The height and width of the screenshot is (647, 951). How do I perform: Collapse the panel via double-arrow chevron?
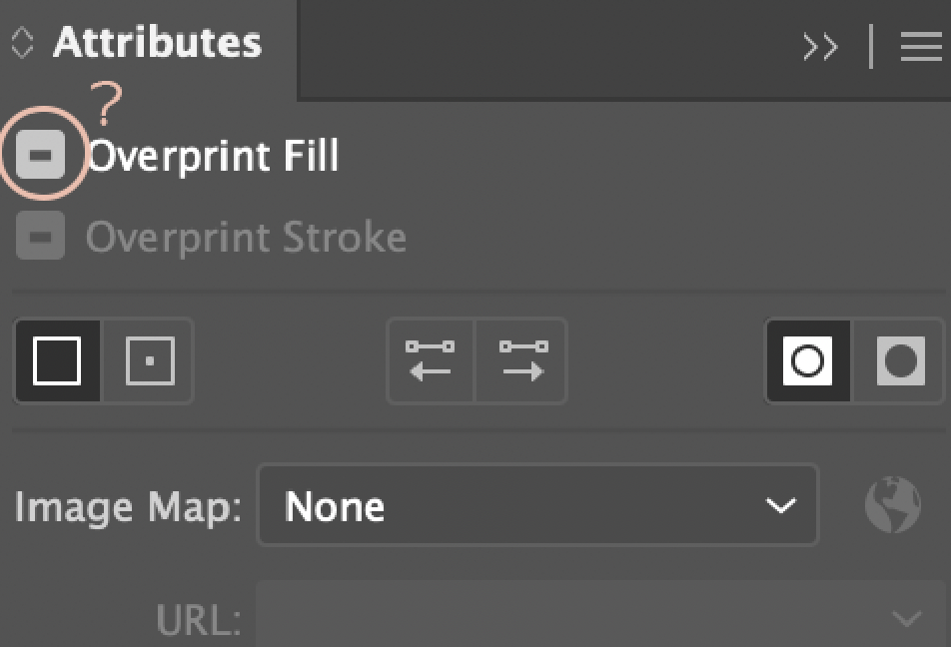pyautogui.click(x=821, y=46)
